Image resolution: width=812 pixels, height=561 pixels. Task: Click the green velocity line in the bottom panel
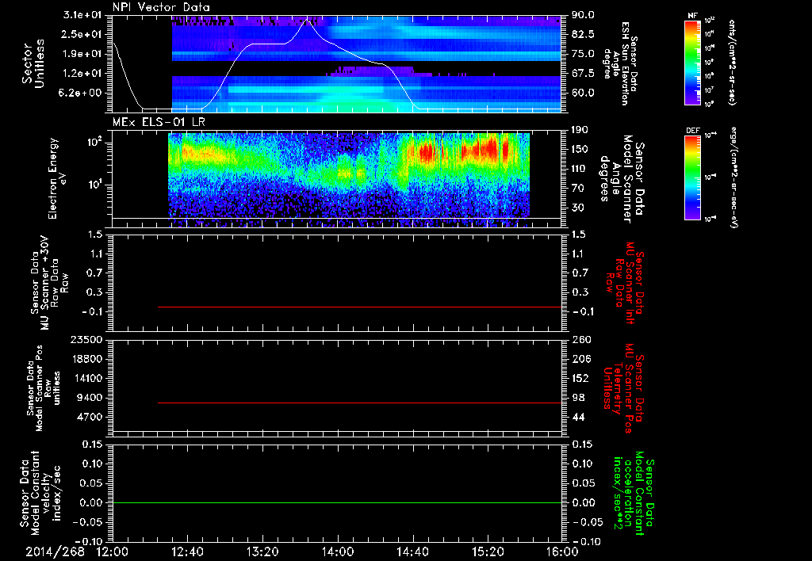tap(336, 502)
